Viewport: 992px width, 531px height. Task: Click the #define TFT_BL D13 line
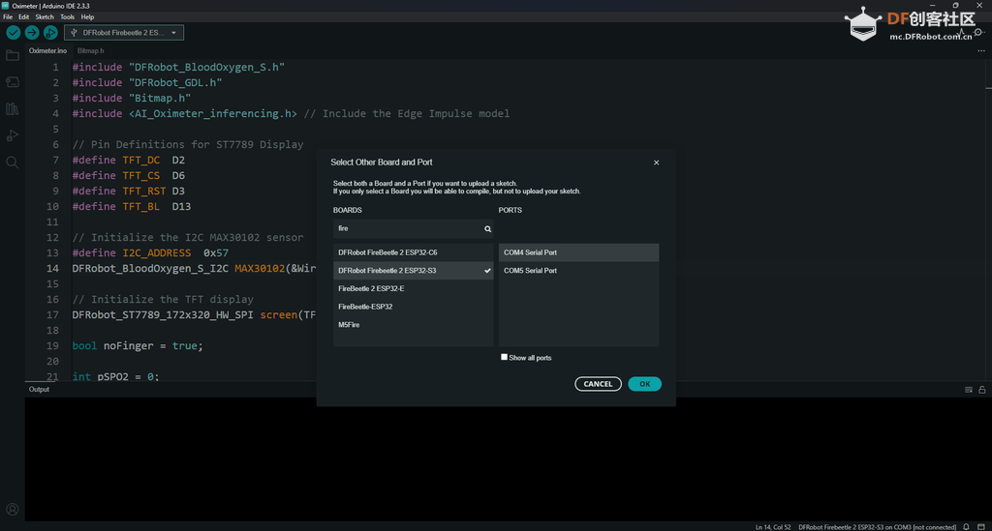click(131, 206)
